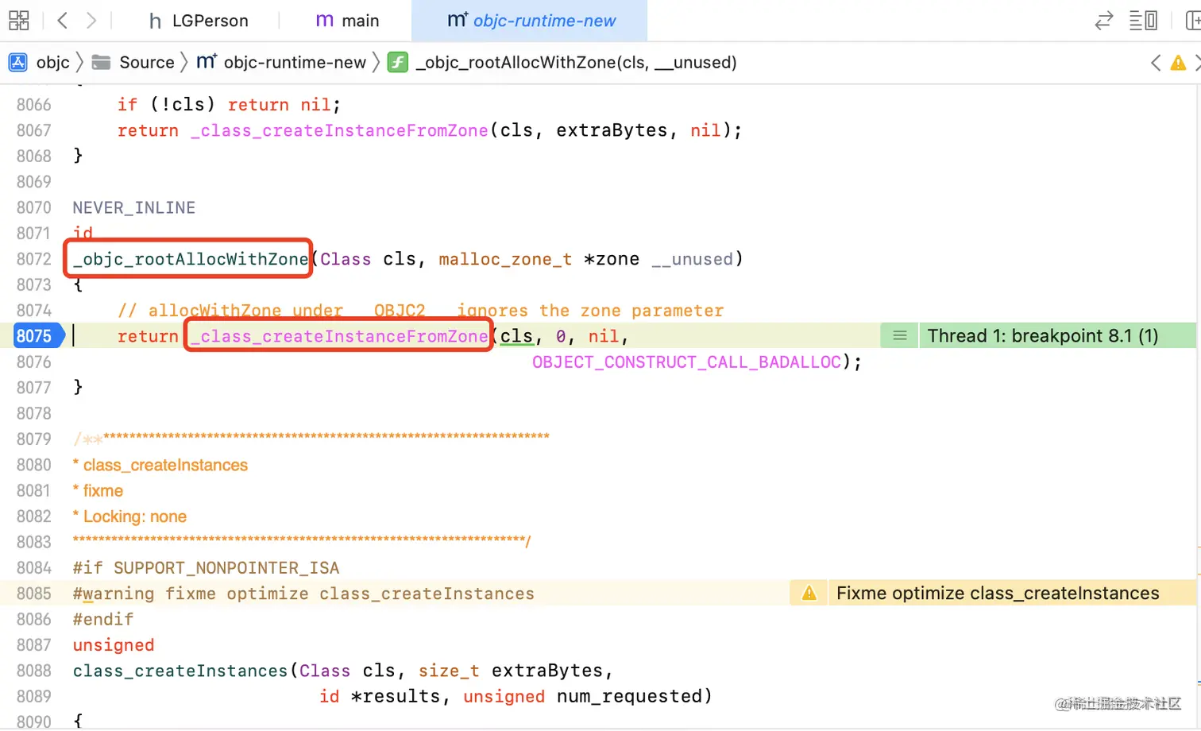1201x731 pixels.
Task: Click _class_createInstanceFromZone on line 8067
Action: coord(339,130)
